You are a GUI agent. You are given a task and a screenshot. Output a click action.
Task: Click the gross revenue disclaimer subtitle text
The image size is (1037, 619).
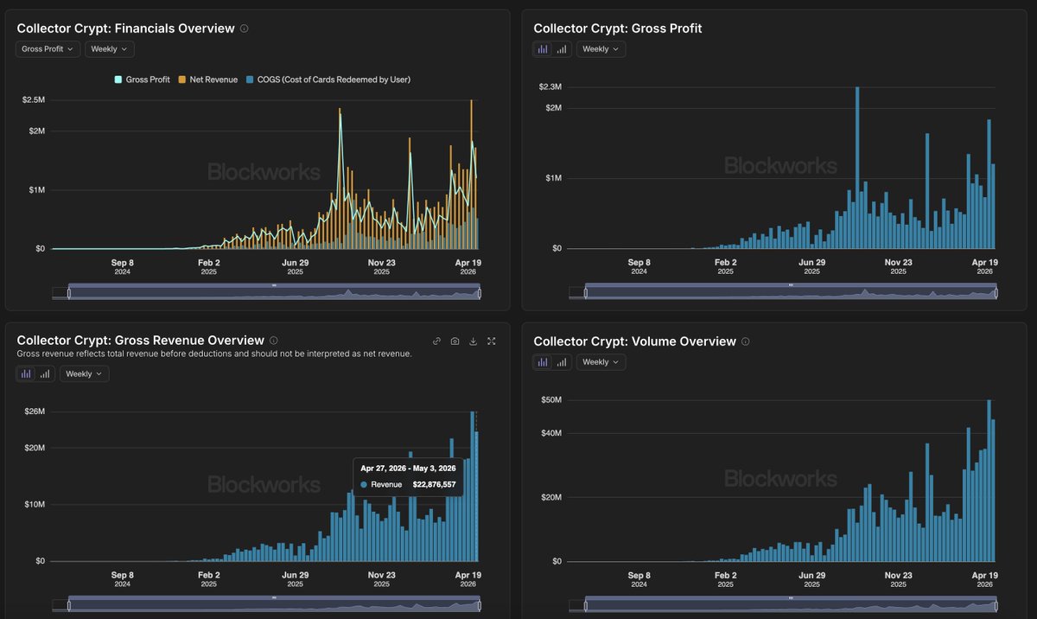click(214, 354)
